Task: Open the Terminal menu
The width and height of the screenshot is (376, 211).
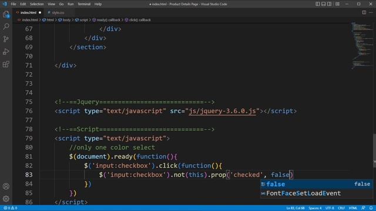Action: click(84, 4)
